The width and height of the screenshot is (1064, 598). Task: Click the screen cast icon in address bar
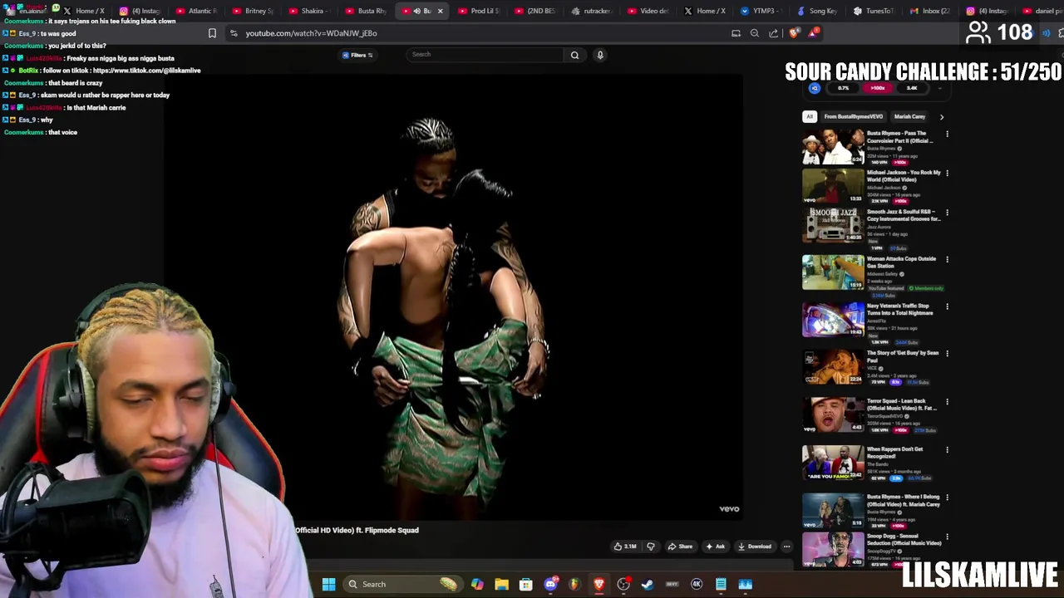[x=736, y=33]
